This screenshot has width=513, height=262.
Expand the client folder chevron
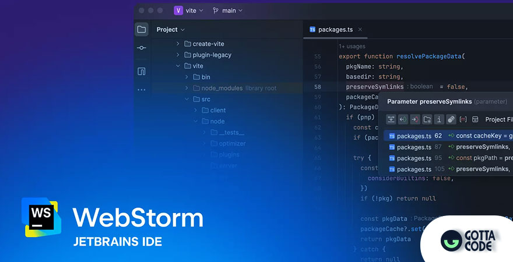(195, 110)
